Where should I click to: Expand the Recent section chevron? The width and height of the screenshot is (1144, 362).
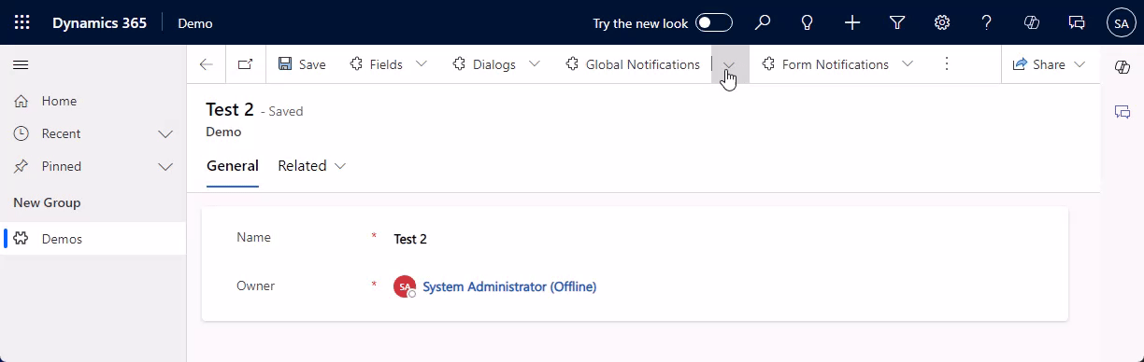pyautogui.click(x=166, y=134)
